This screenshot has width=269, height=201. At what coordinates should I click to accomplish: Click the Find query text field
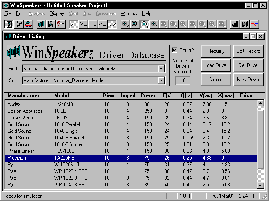point(90,69)
